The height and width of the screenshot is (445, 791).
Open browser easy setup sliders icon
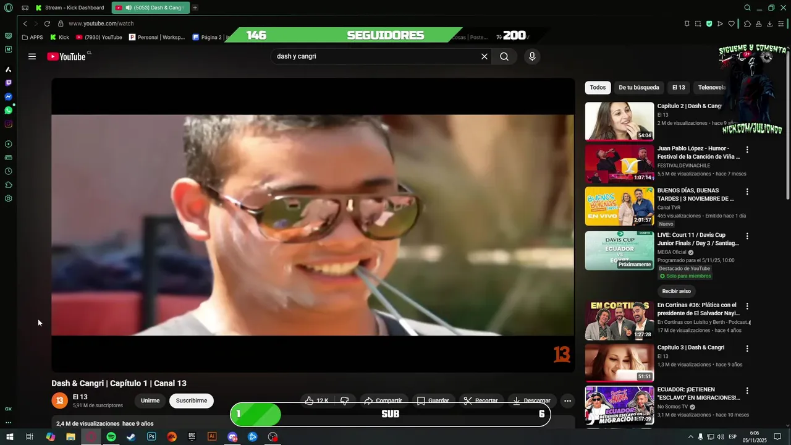[780, 23]
